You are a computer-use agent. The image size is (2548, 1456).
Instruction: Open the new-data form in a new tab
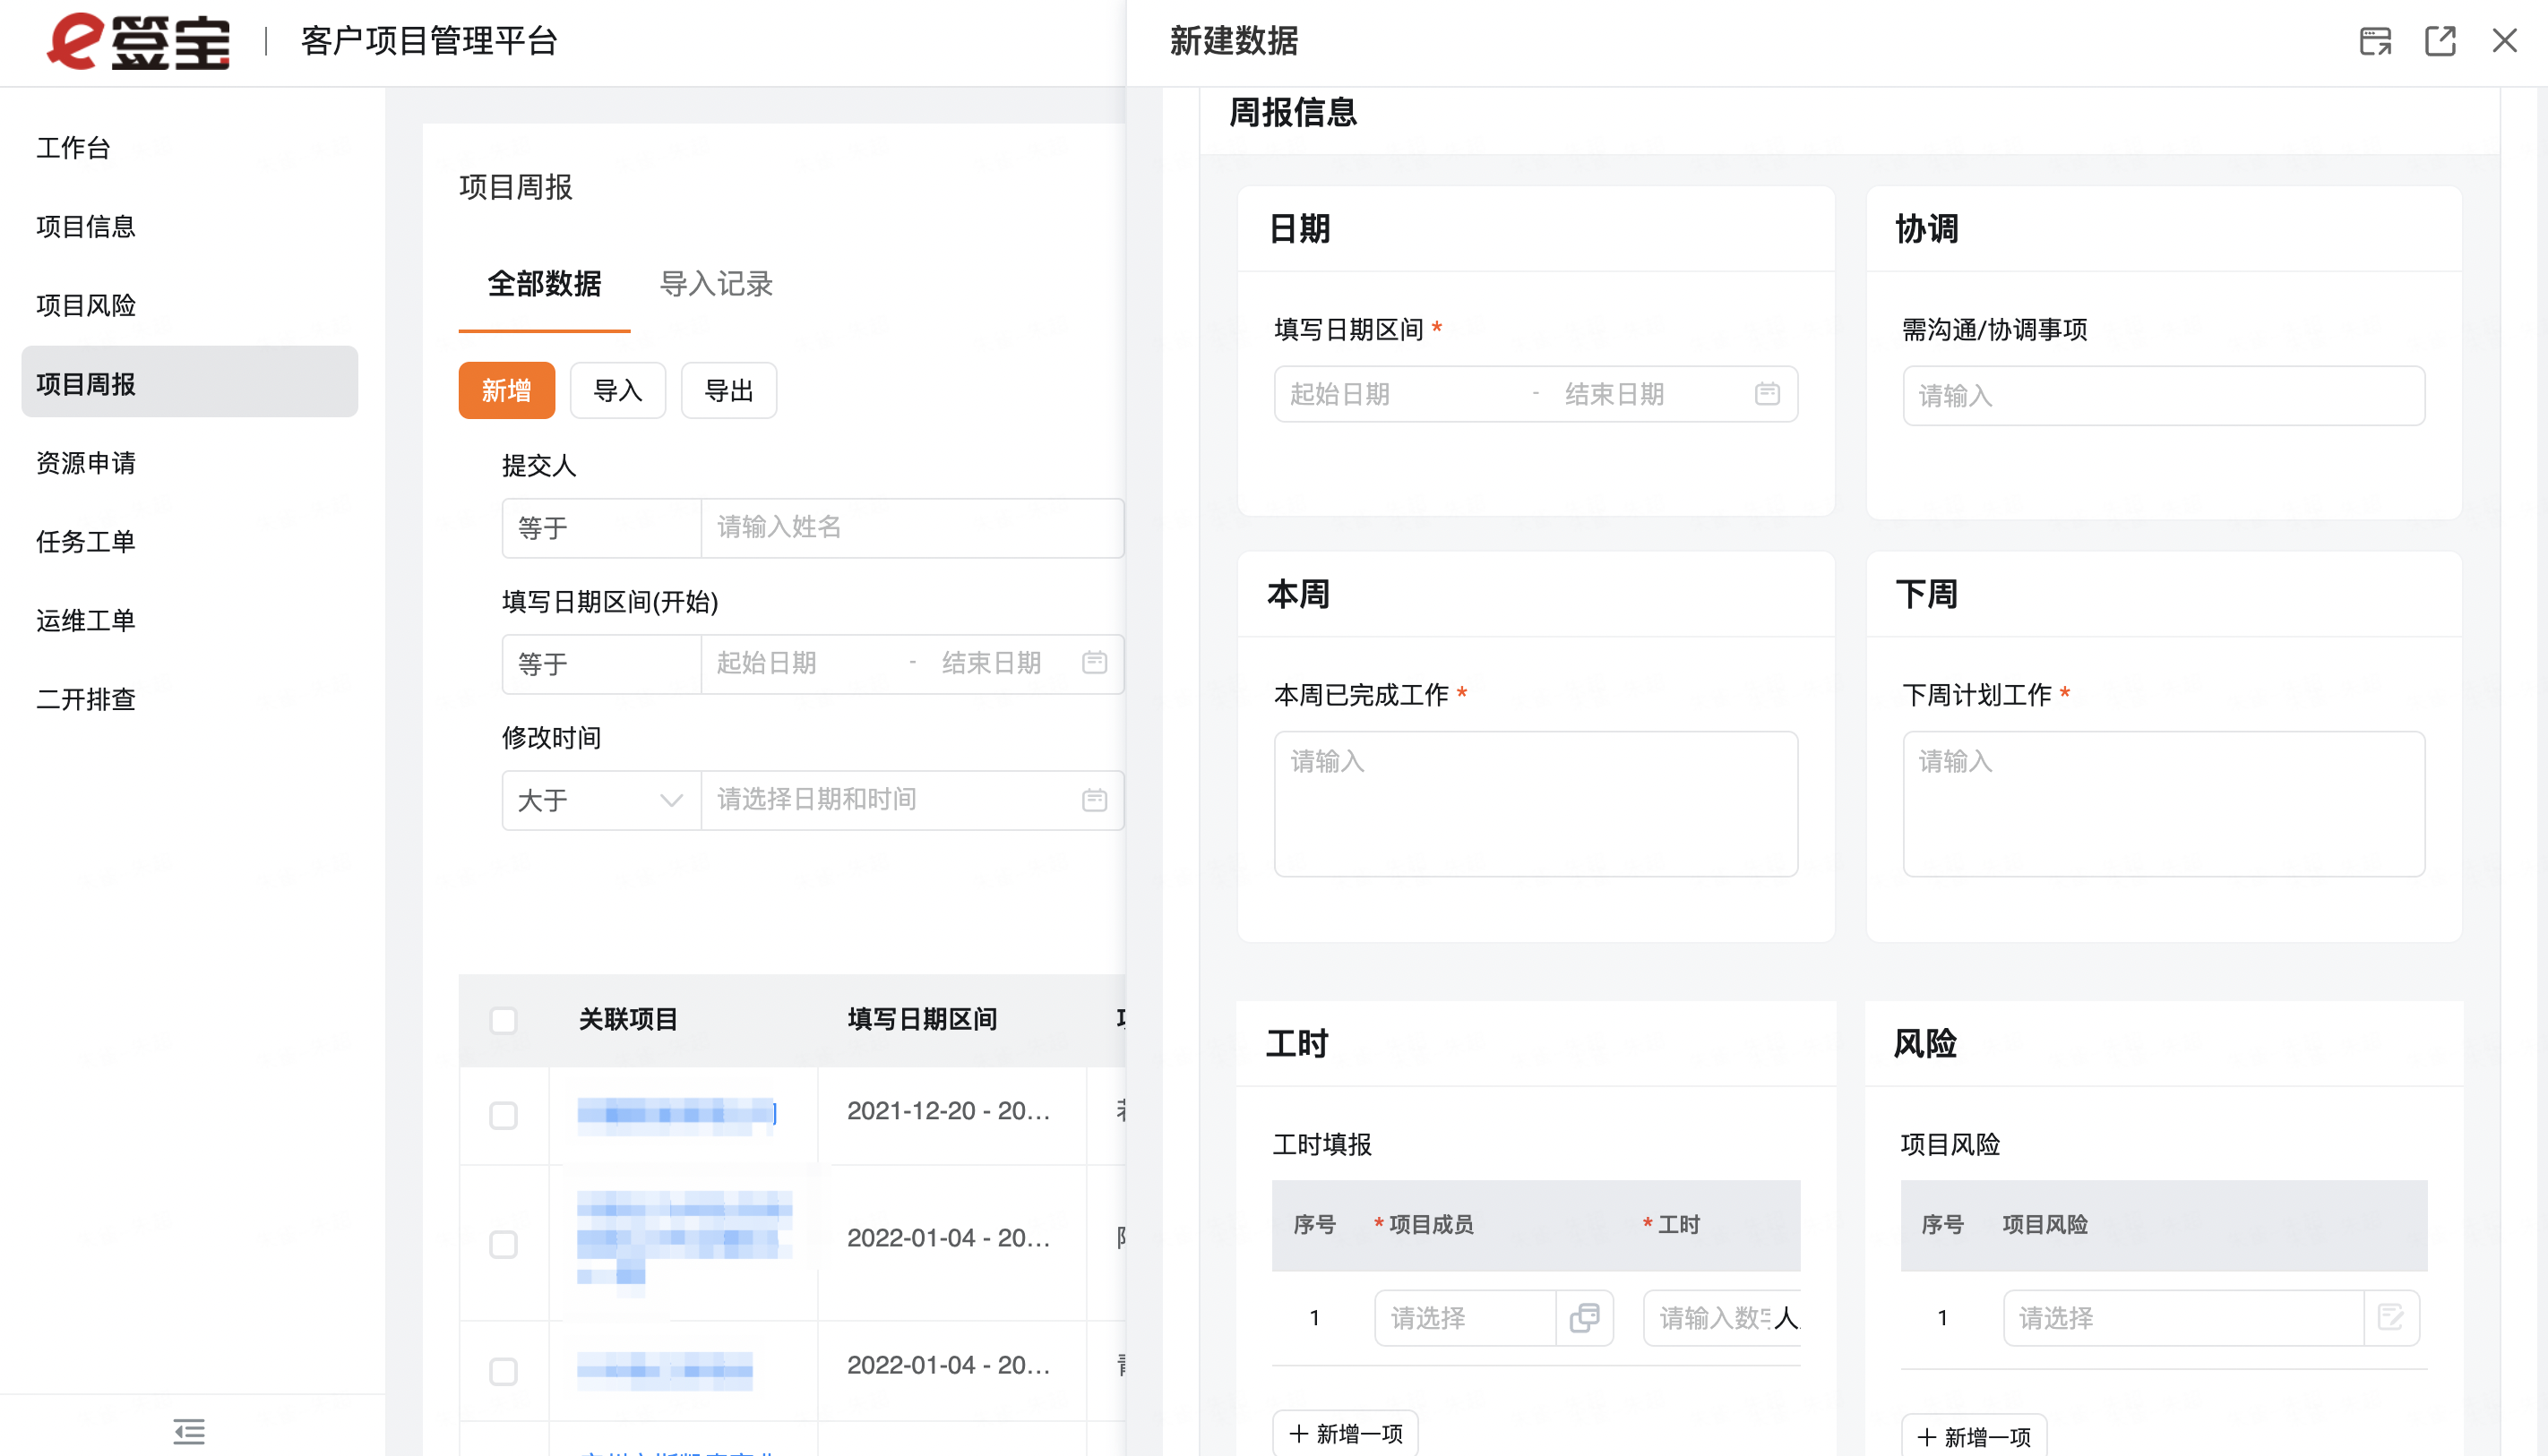[x=2440, y=41]
